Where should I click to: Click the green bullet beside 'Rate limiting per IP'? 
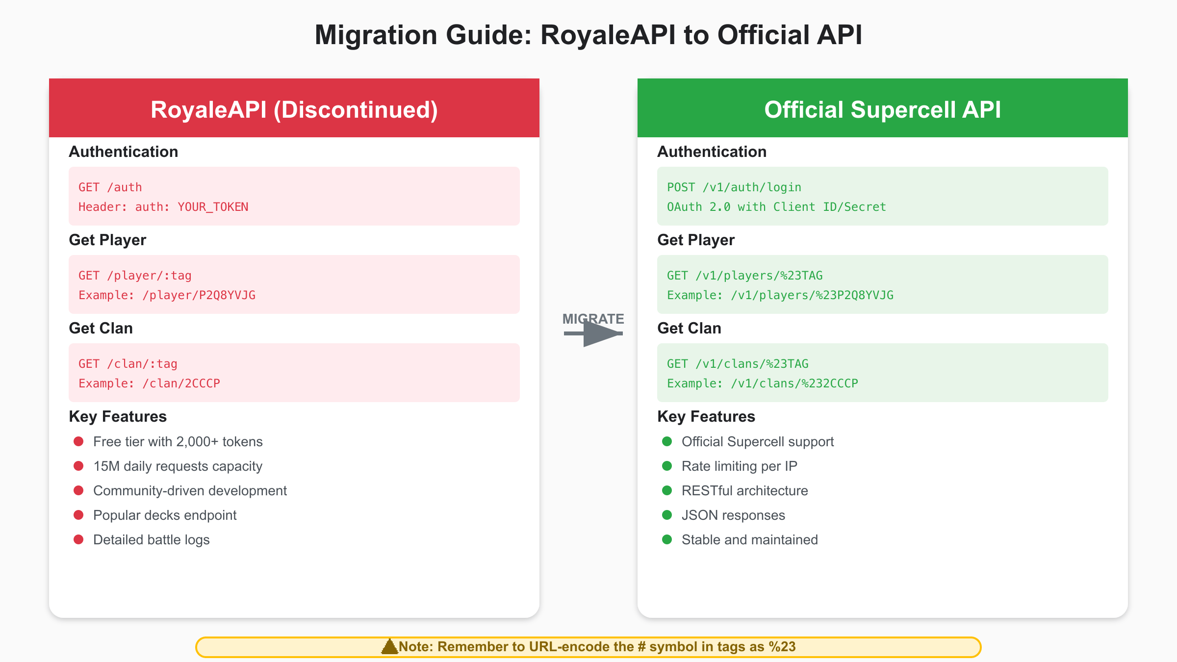tap(667, 466)
